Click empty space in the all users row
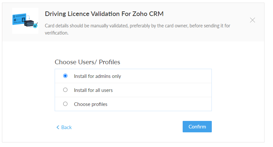 pyautogui.click(x=170, y=90)
